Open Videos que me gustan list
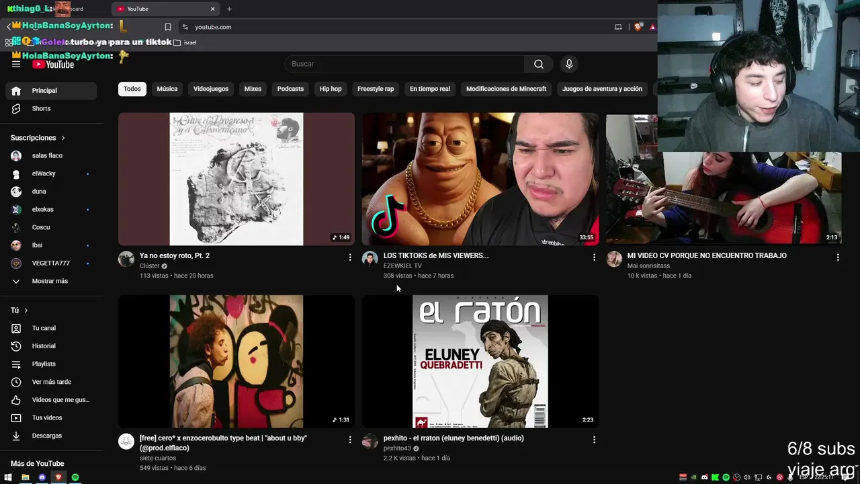This screenshot has width=860, height=484. tap(51, 400)
